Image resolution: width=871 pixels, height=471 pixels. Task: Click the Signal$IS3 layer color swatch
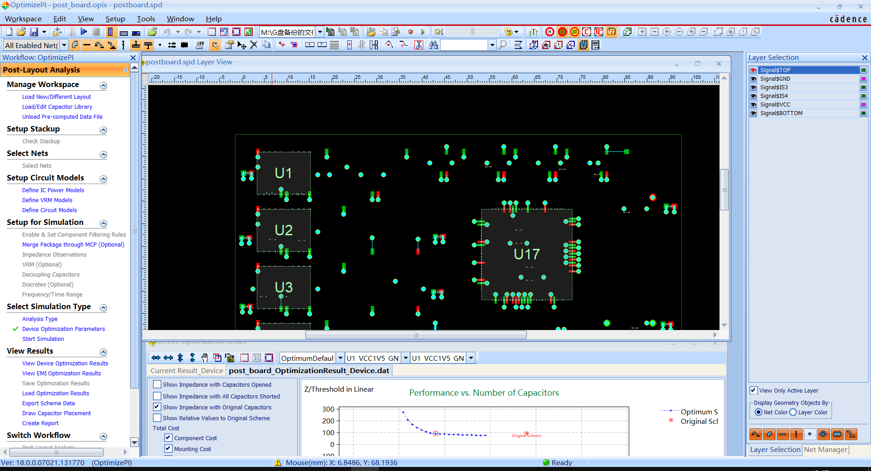click(863, 87)
